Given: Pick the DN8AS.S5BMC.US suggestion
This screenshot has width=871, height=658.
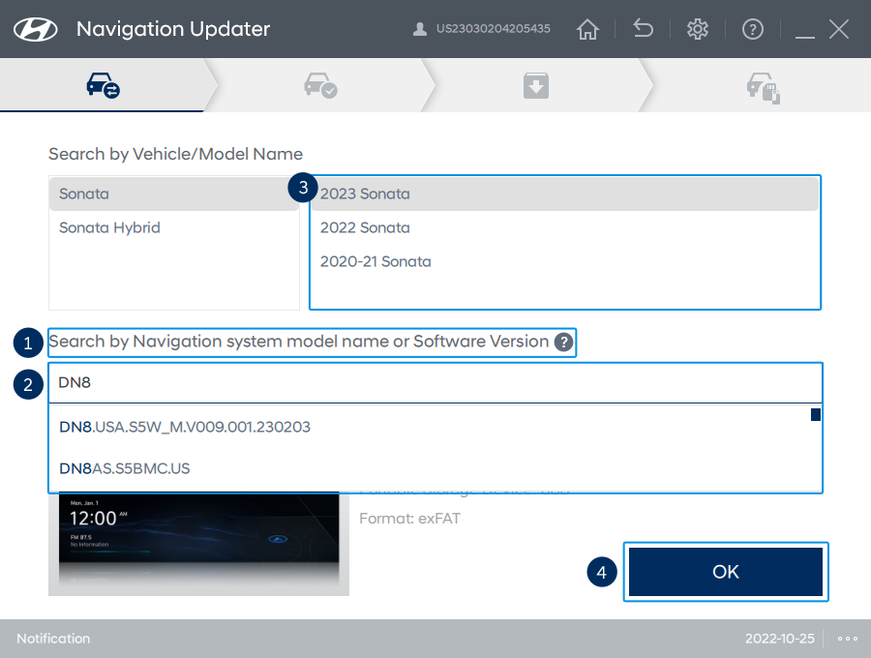Looking at the screenshot, I should coord(125,468).
